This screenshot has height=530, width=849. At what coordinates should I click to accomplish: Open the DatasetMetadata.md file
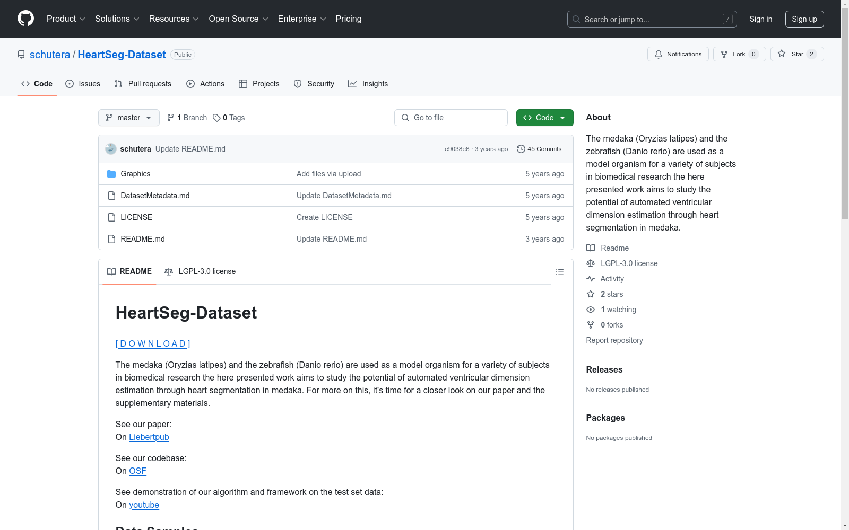(155, 196)
